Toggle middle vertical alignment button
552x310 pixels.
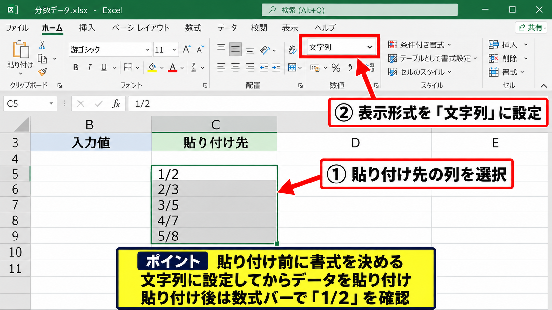click(235, 49)
